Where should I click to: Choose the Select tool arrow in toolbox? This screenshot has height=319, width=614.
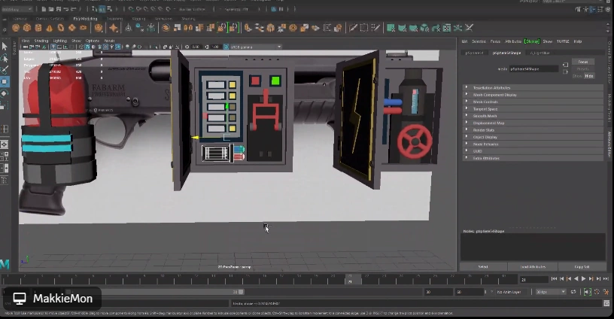5,46
